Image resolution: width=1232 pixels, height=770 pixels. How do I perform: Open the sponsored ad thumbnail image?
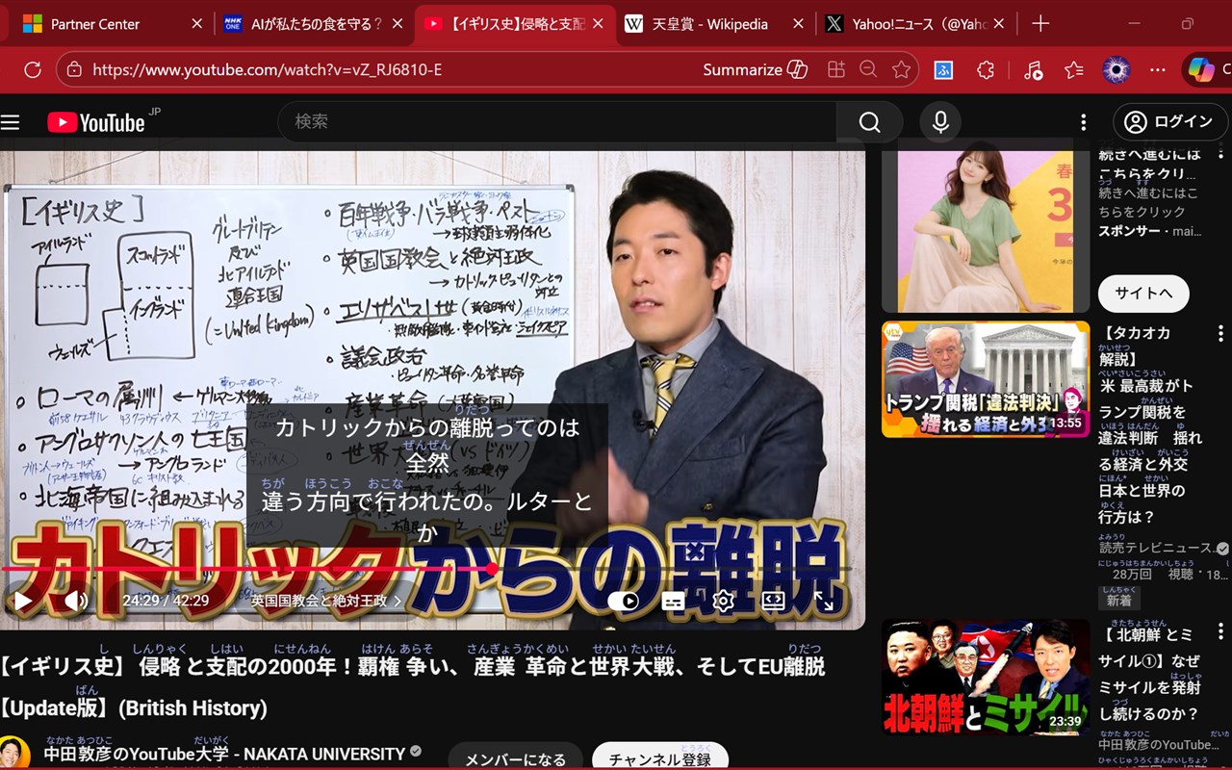[986, 231]
